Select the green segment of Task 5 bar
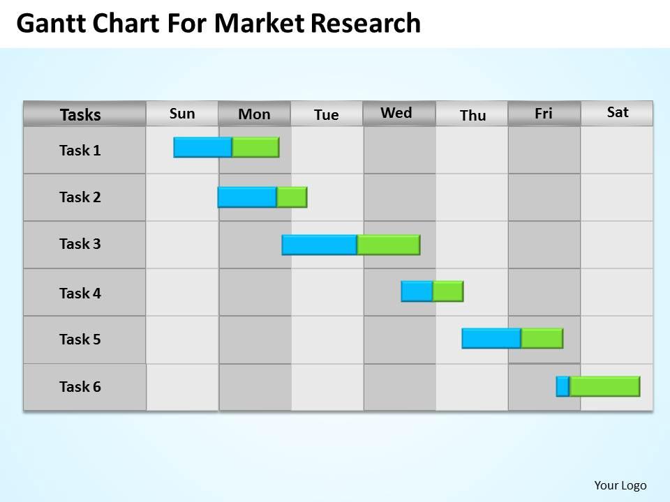This screenshot has width=670, height=502. coord(542,338)
